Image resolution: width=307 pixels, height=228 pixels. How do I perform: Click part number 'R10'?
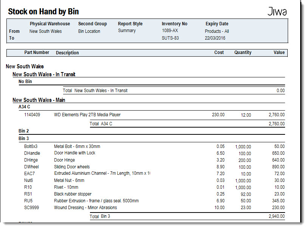pyautogui.click(x=28, y=187)
